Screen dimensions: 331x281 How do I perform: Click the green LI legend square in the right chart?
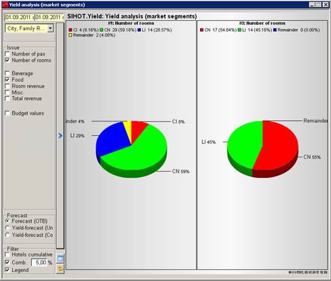point(239,30)
